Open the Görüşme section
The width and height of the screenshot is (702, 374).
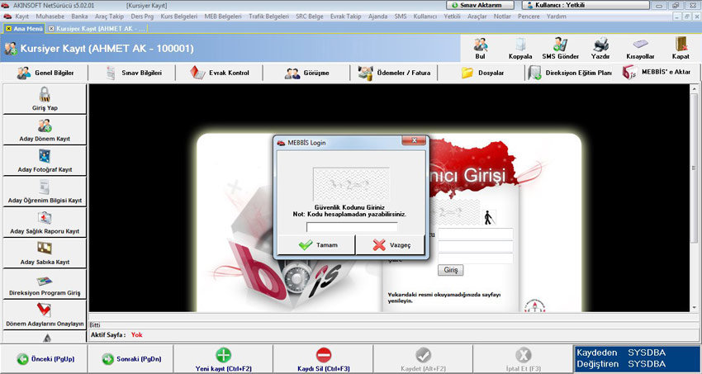click(x=306, y=73)
